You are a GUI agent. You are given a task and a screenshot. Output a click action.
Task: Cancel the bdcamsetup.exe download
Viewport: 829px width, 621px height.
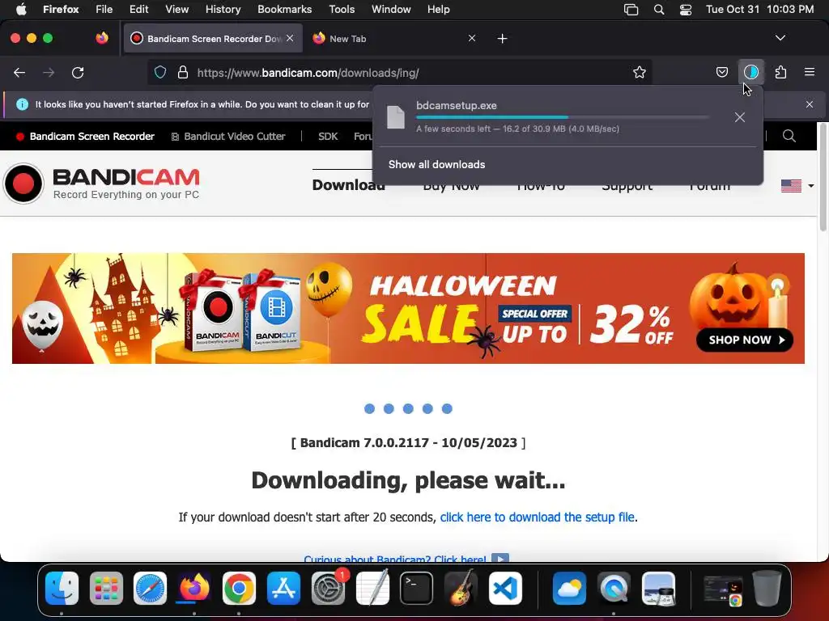coord(740,117)
